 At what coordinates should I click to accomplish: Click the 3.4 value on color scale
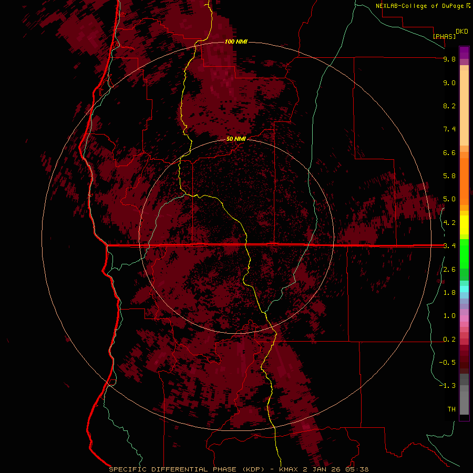(x=449, y=246)
